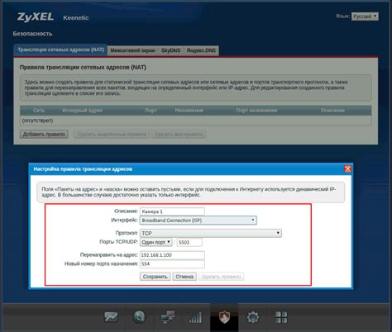392x332 pixels.
Task: Click the Перенаправить на адрес 192.168.1.100 field
Action: tap(172, 255)
